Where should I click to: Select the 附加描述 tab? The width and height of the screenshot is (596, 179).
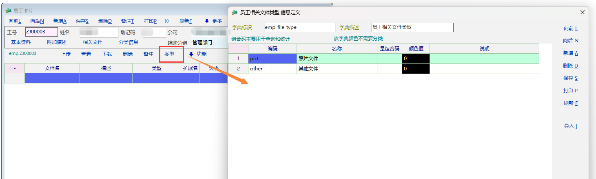pyautogui.click(x=57, y=42)
